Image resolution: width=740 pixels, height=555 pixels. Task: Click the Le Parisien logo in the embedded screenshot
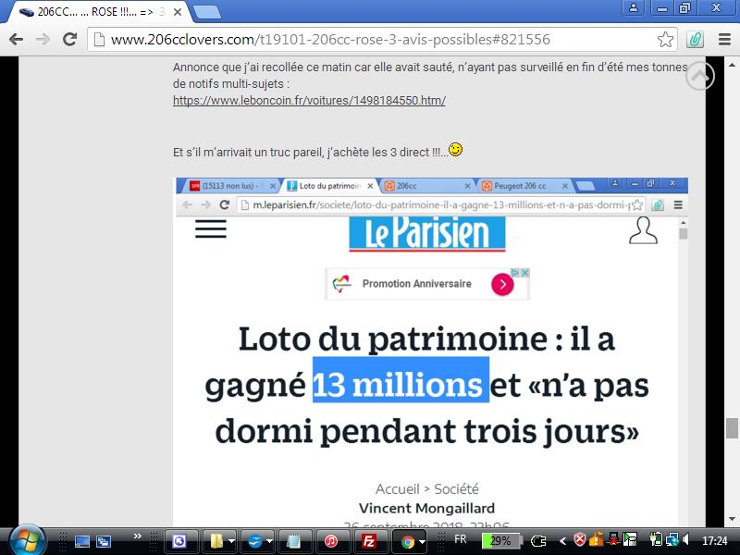point(427,233)
